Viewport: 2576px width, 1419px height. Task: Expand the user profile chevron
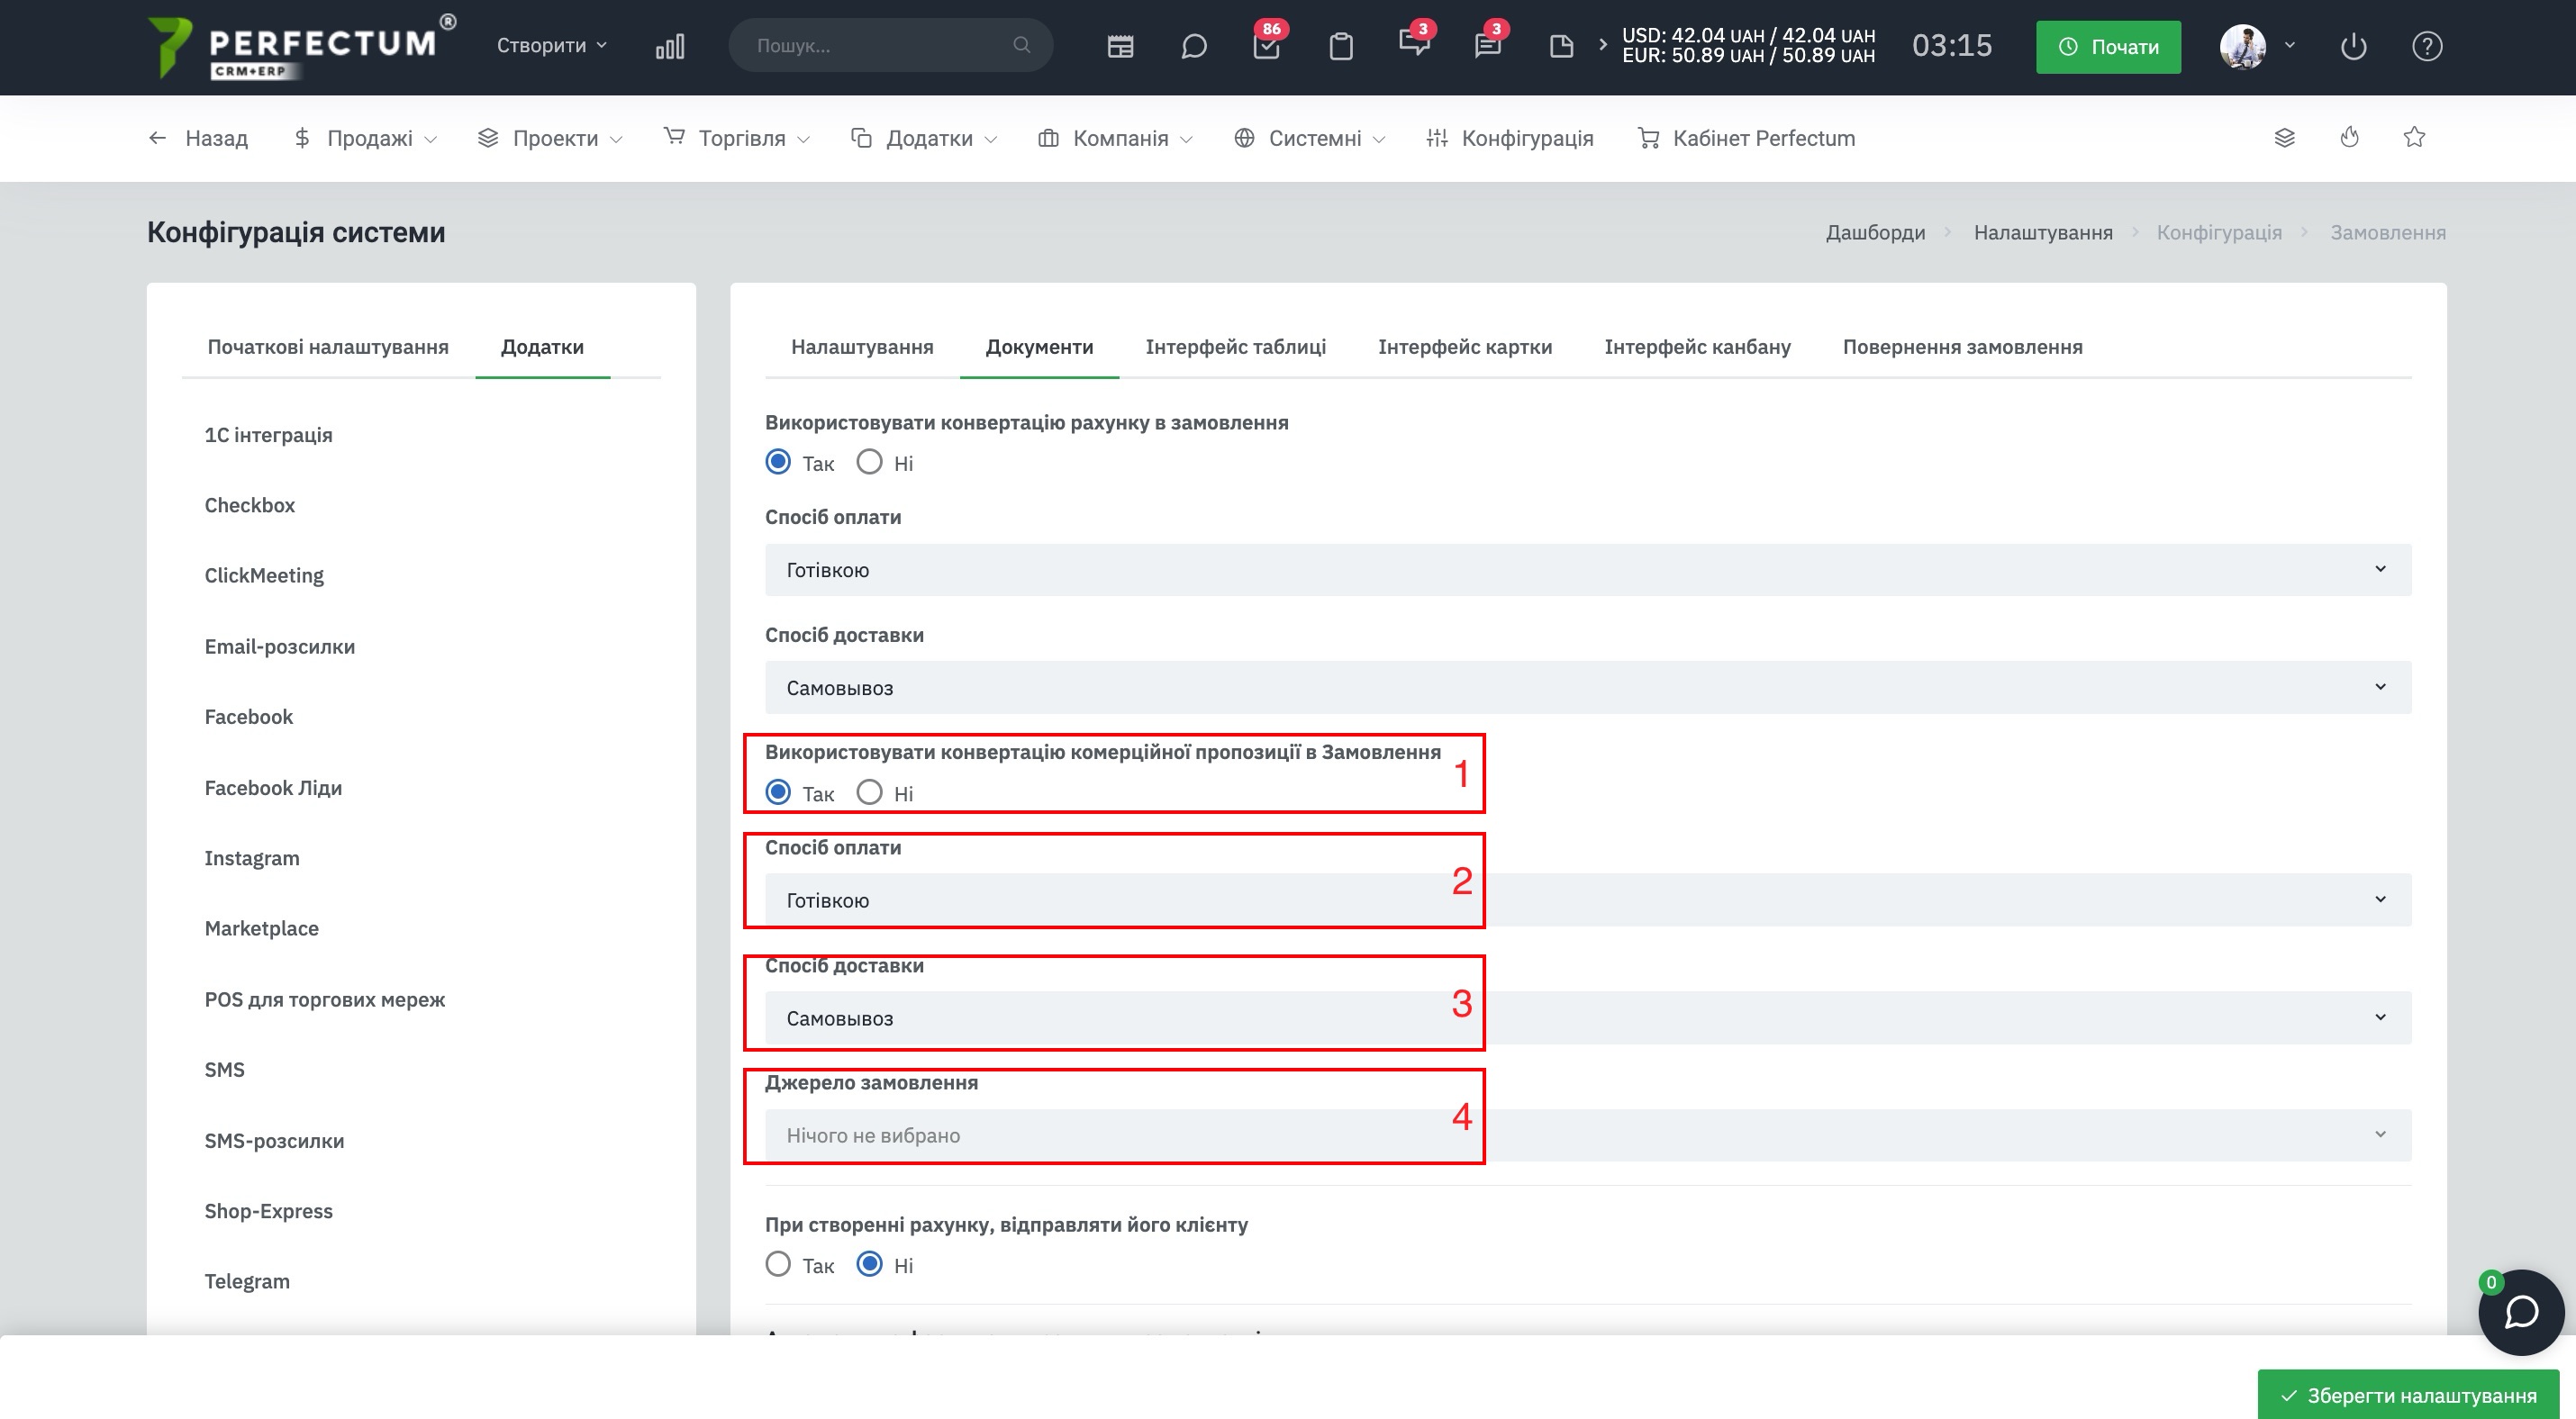tap(2289, 45)
